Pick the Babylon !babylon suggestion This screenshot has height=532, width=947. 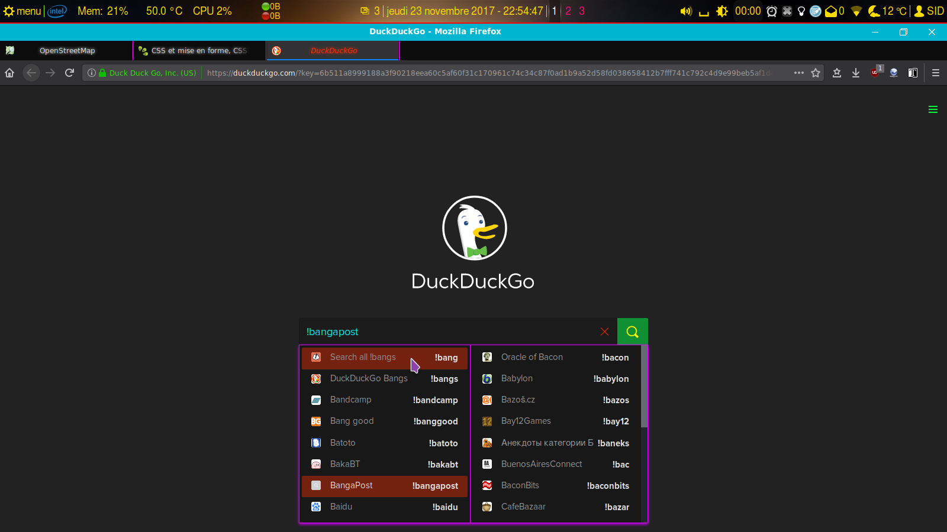click(x=556, y=378)
